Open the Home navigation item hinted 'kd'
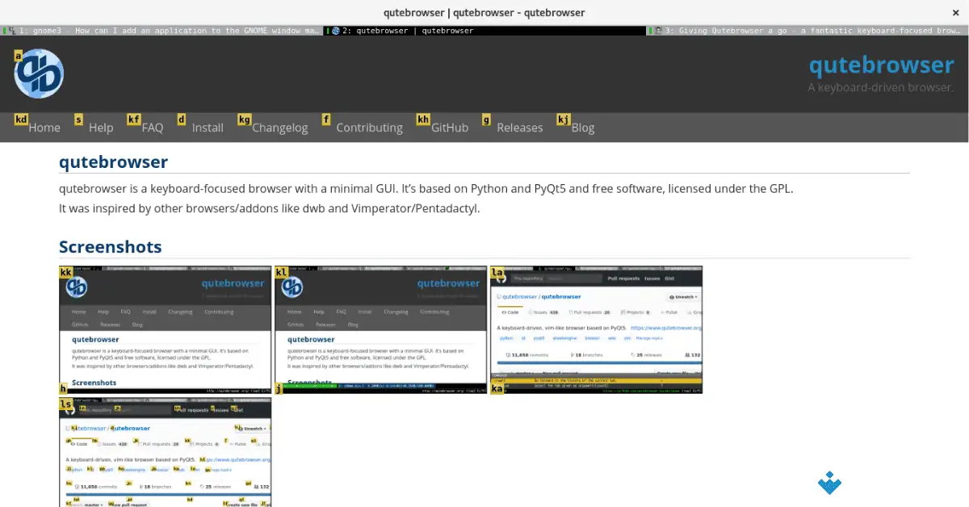Image resolution: width=969 pixels, height=507 pixels. point(44,127)
